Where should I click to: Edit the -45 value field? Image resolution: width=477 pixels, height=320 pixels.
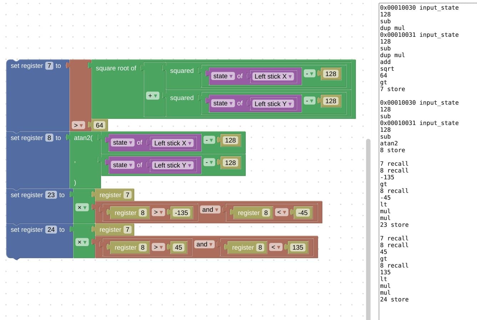click(303, 213)
